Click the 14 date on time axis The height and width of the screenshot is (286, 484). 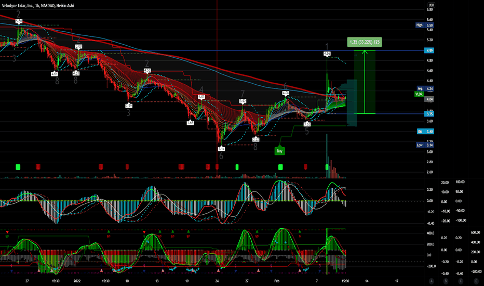point(367,281)
